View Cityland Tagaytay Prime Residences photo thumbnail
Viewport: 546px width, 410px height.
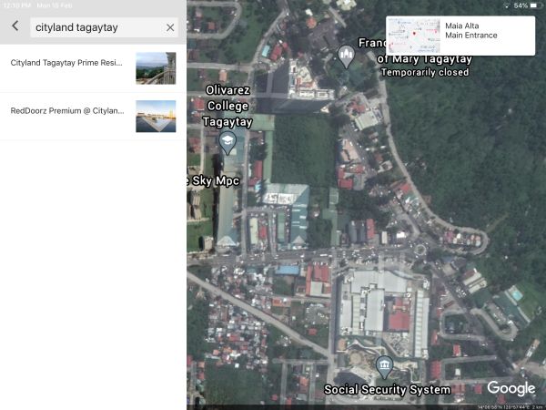click(156, 68)
